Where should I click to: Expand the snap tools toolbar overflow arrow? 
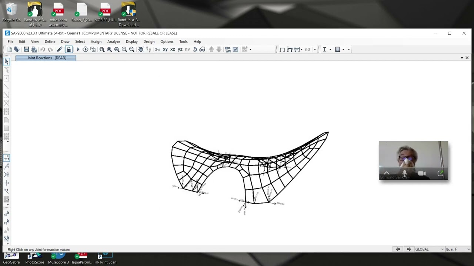tap(7, 205)
